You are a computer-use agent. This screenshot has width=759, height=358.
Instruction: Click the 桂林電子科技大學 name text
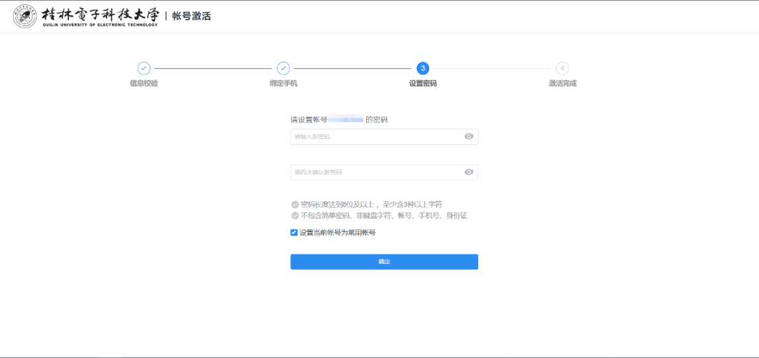pyautogui.click(x=100, y=14)
